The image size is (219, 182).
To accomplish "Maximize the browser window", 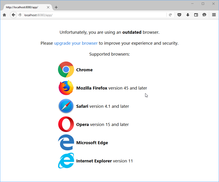I will (203, 4).
